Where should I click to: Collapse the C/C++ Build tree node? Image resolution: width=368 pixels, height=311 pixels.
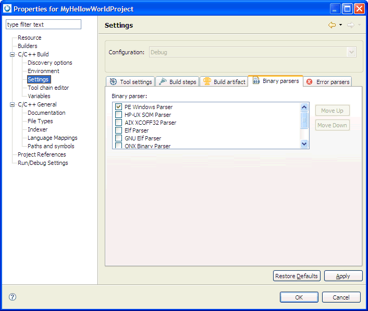click(x=12, y=54)
